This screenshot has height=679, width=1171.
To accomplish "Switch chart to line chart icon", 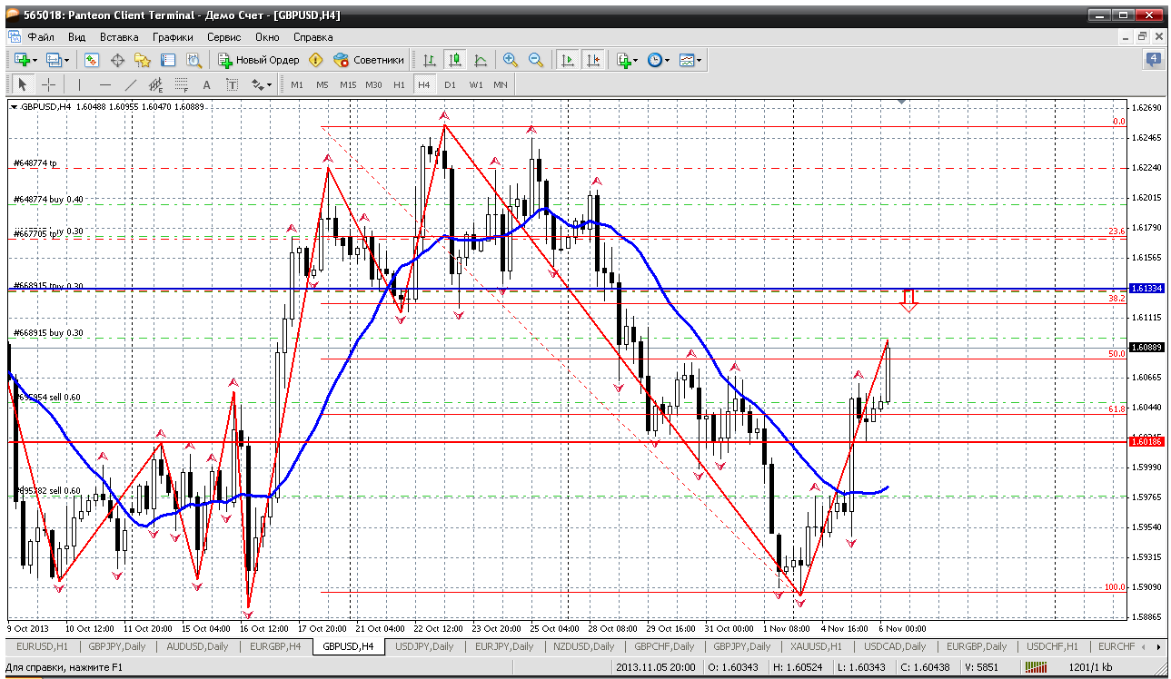I will pos(481,60).
